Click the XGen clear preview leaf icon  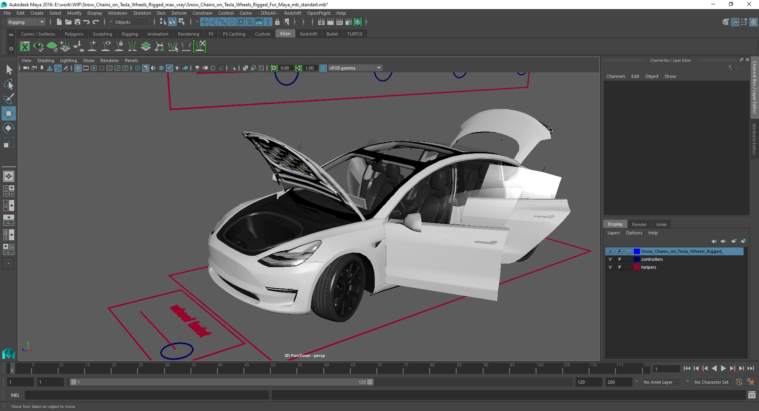[x=52, y=47]
